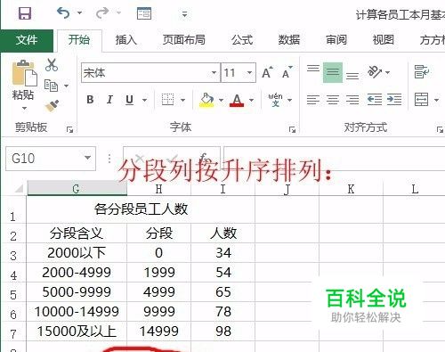
Task: Apply yellow fill color bucket
Action: tap(206, 100)
